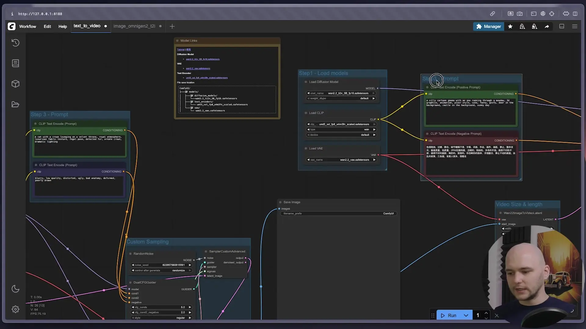Screen dimensions: 586x329
Task: Collapse the RandomNoise node dot
Action: point(130,254)
